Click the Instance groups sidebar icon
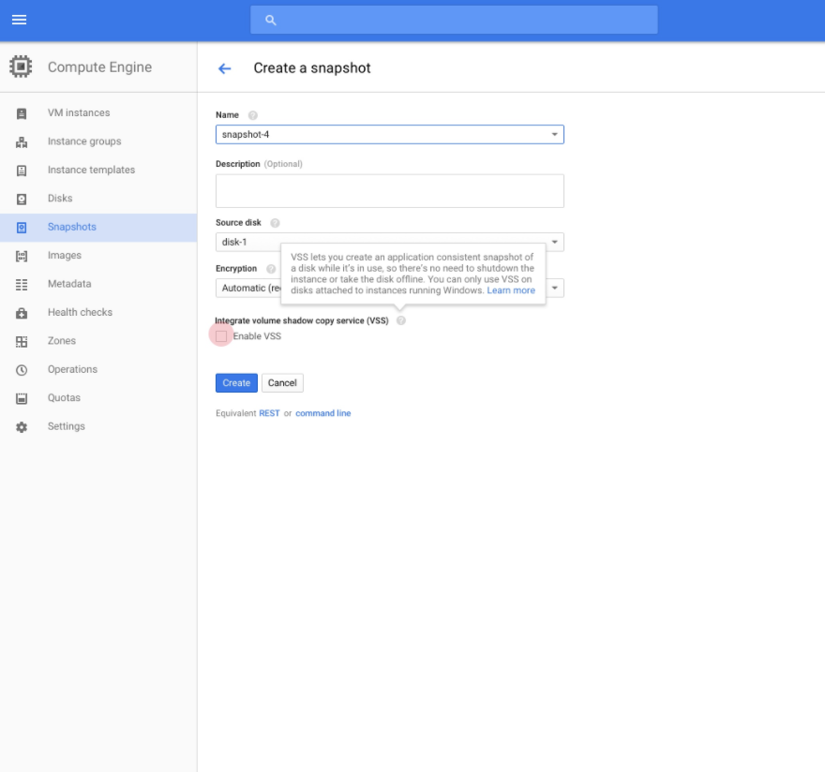This screenshot has width=825, height=772. [22, 142]
